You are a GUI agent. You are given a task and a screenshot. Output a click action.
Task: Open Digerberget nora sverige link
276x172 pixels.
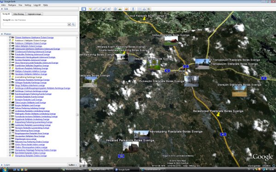26,139
